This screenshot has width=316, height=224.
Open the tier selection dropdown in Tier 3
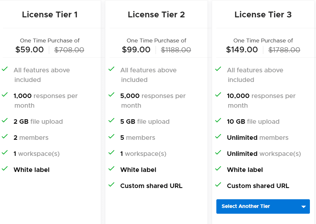(x=263, y=206)
